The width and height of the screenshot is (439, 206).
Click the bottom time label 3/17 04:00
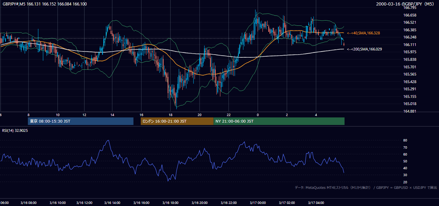pyautogui.click(x=316, y=203)
